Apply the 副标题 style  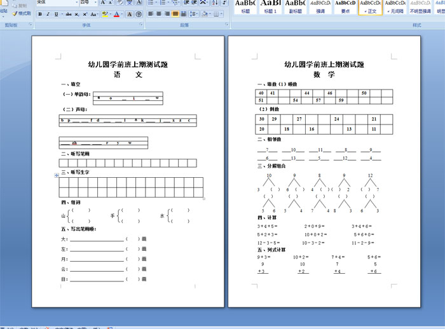click(x=295, y=7)
